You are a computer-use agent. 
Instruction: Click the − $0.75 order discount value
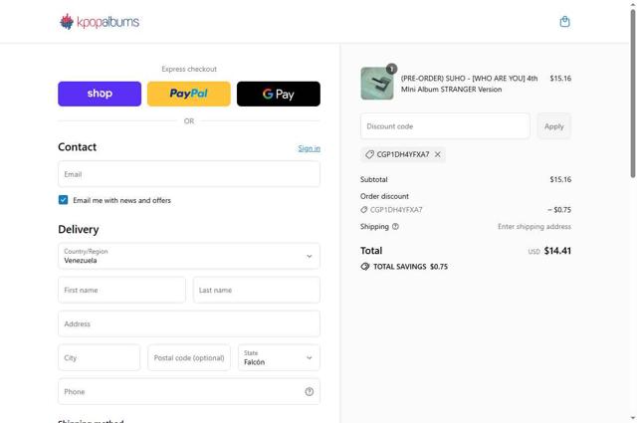tap(559, 210)
